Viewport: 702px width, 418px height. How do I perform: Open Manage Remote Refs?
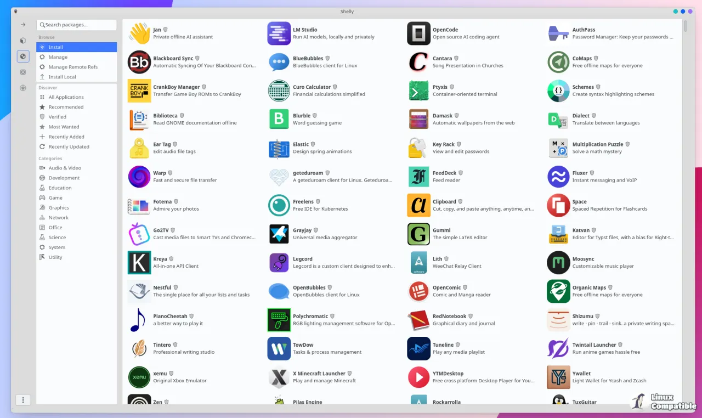[x=77, y=67]
